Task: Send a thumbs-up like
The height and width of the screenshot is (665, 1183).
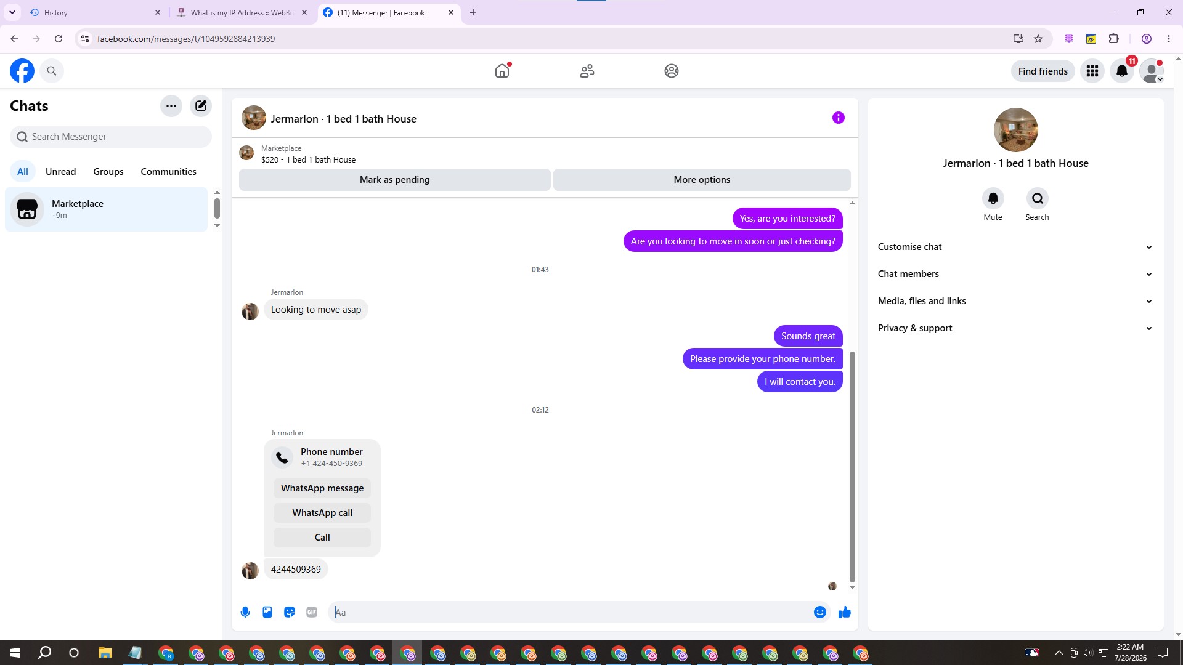Action: (x=845, y=612)
